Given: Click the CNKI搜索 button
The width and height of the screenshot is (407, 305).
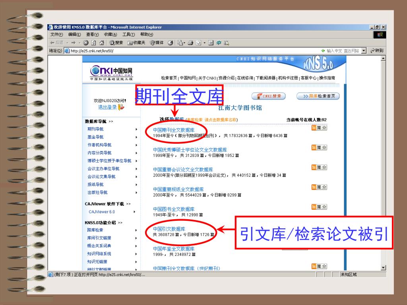Looking at the screenshot, I should [269, 96].
